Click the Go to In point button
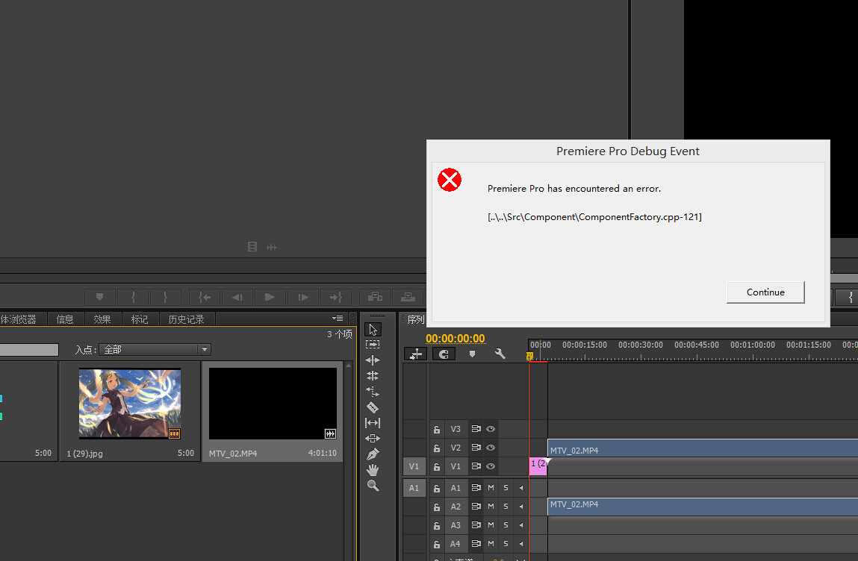The image size is (858, 561). (x=205, y=297)
